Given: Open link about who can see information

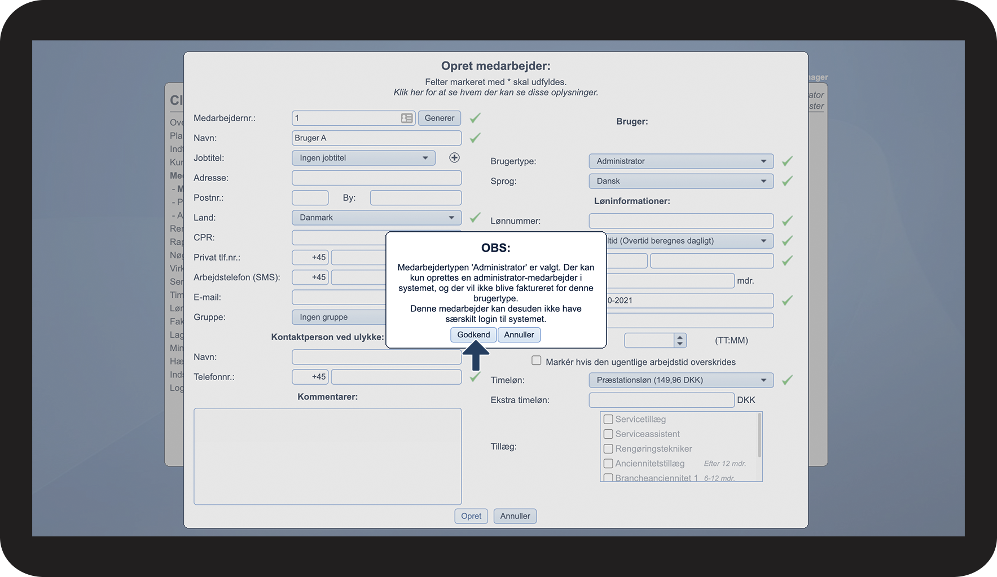Looking at the screenshot, I should pyautogui.click(x=496, y=93).
